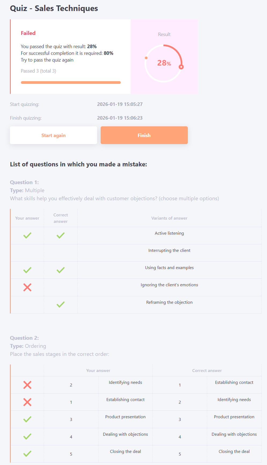The image size is (267, 465).
Task: Click the Start again button
Action: 53,135
